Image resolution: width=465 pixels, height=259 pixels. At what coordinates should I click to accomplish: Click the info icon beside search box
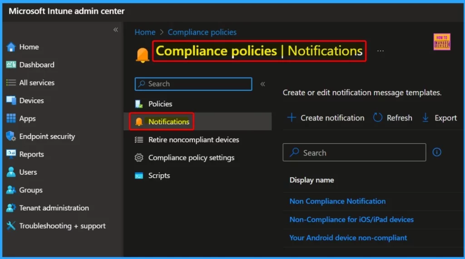436,152
